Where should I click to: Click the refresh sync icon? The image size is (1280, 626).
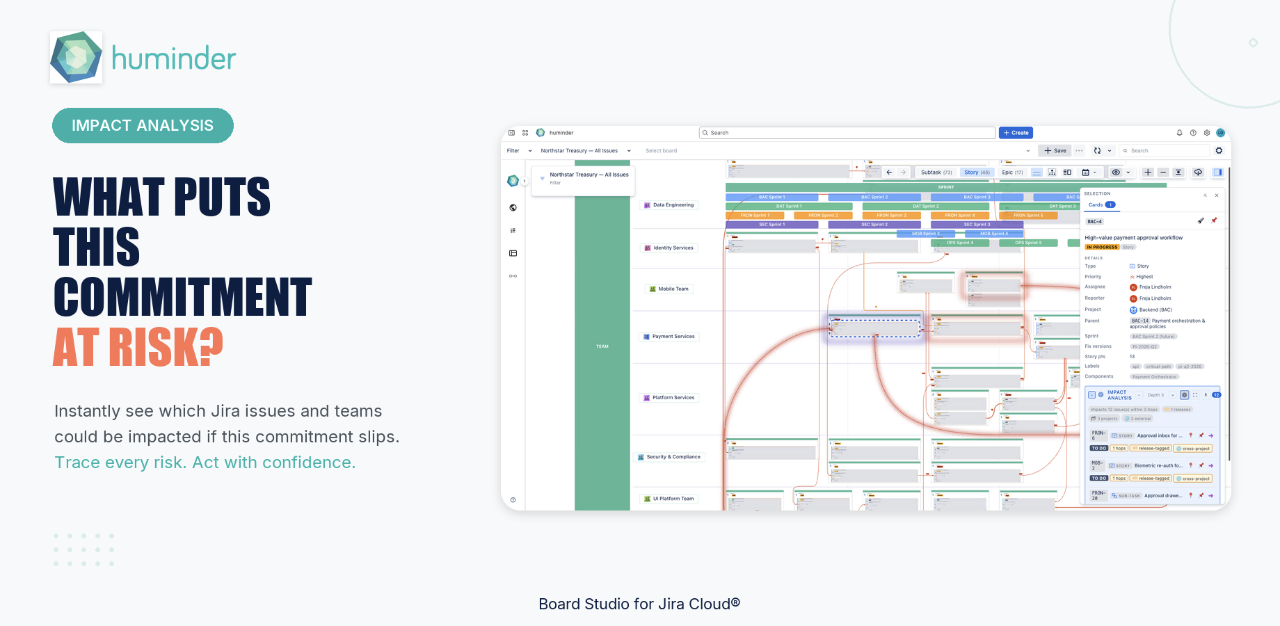1097,150
